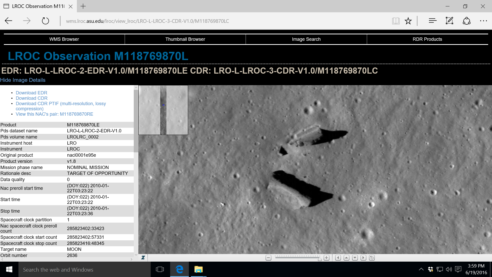Pan image left with arrow button
This screenshot has height=277, width=492.
point(338,258)
